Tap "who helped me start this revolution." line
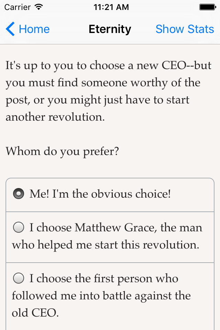 [x=105, y=245]
